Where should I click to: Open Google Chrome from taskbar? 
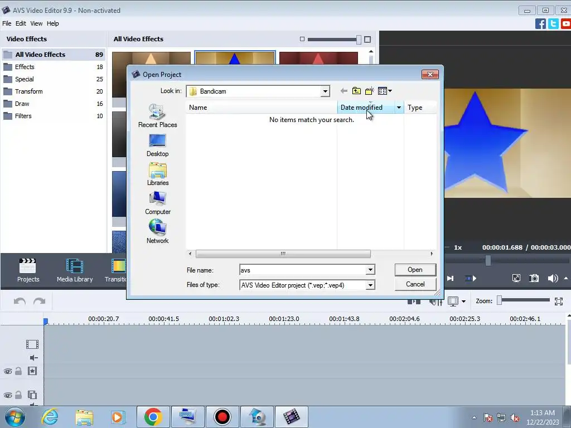click(x=153, y=417)
